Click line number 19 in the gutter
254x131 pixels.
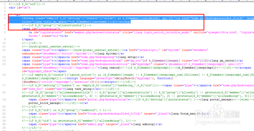coord(4,100)
